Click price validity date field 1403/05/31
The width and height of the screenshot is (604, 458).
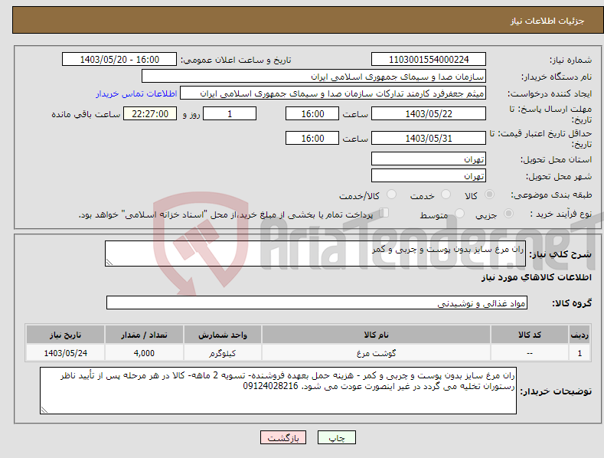[x=429, y=138]
